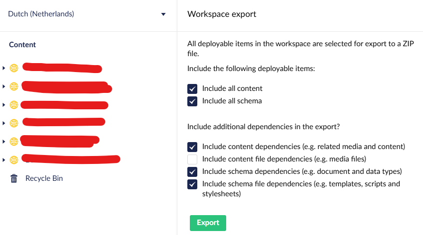The image size is (423, 235).
Task: Open the Recycle Bin label in tree
Action: point(44,178)
